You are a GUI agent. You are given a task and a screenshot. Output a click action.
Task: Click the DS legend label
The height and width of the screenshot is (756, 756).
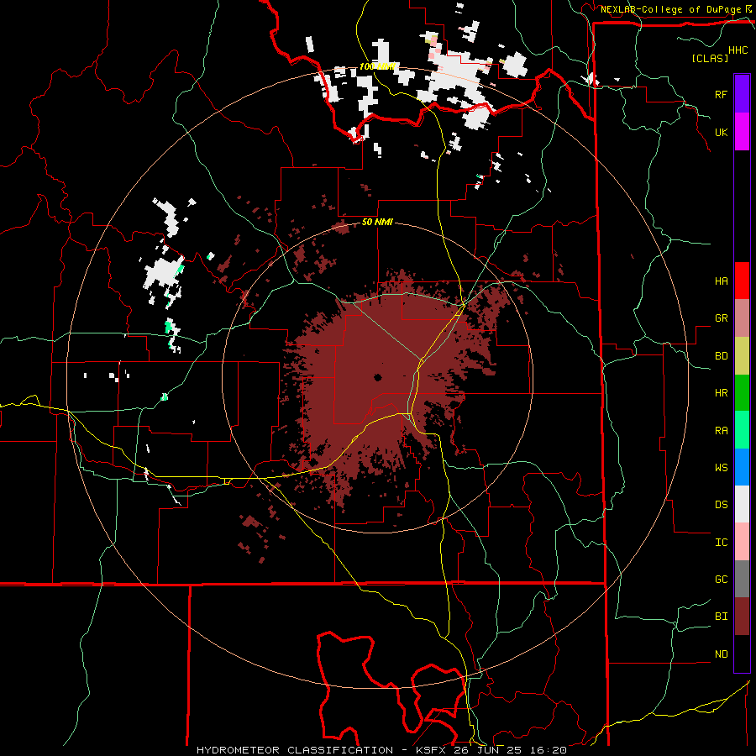[x=722, y=505]
